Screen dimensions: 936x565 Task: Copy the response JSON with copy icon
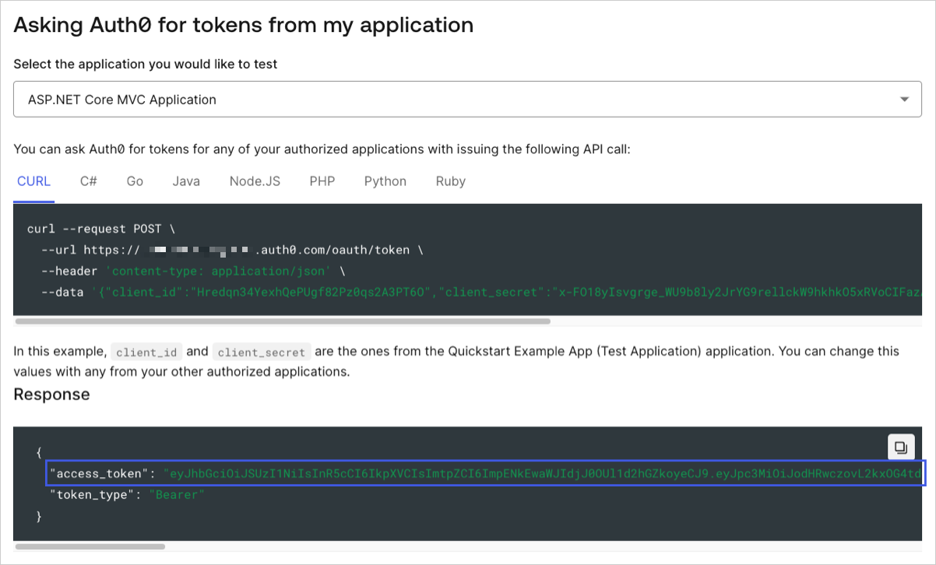(900, 447)
